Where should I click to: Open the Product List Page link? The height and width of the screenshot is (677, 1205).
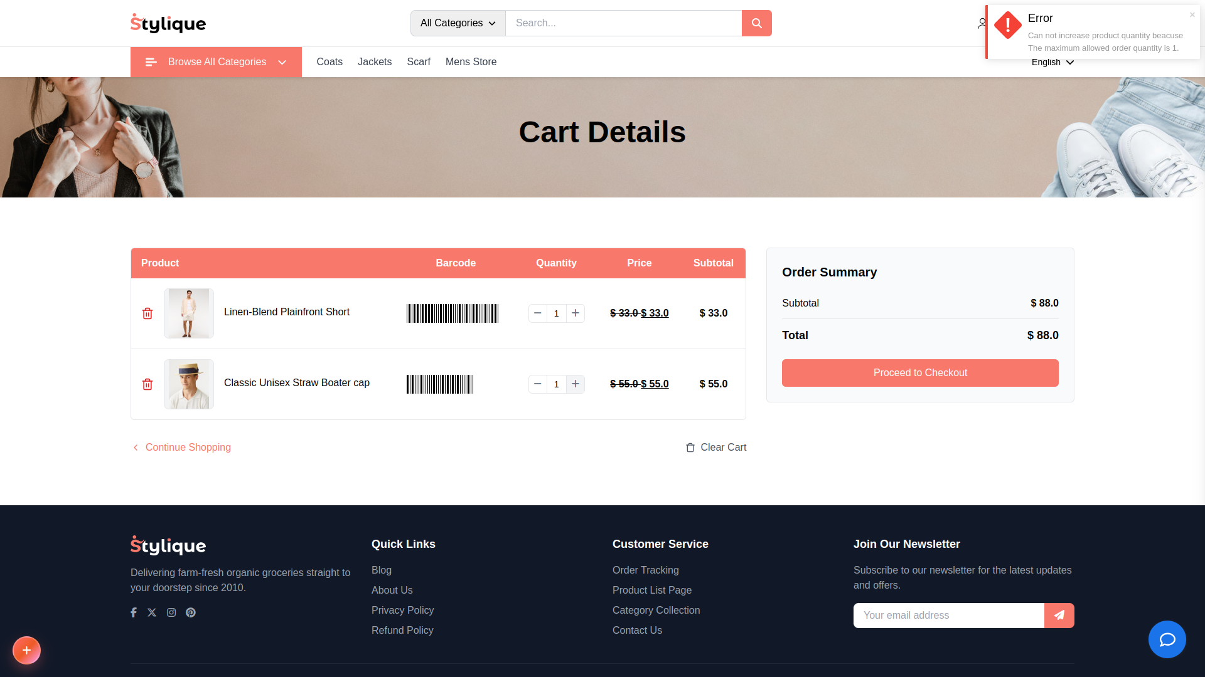point(652,590)
